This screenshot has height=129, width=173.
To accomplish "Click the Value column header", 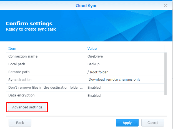I will pyautogui.click(x=92, y=49).
